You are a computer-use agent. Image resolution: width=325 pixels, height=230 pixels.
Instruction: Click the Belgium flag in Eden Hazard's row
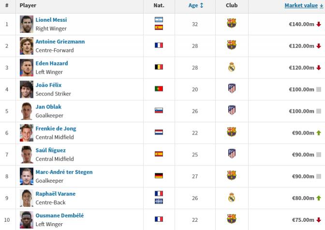pyautogui.click(x=159, y=67)
